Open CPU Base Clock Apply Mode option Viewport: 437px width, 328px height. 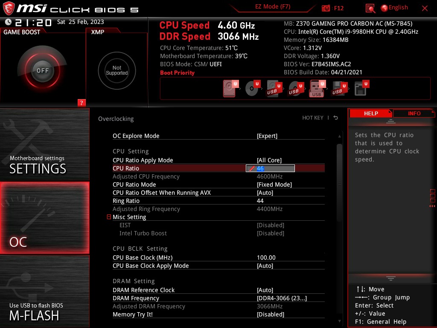[218, 266]
